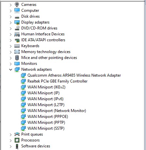Click the Keyboards category icon
Screen dimensions: 146x150
coord(17,46)
